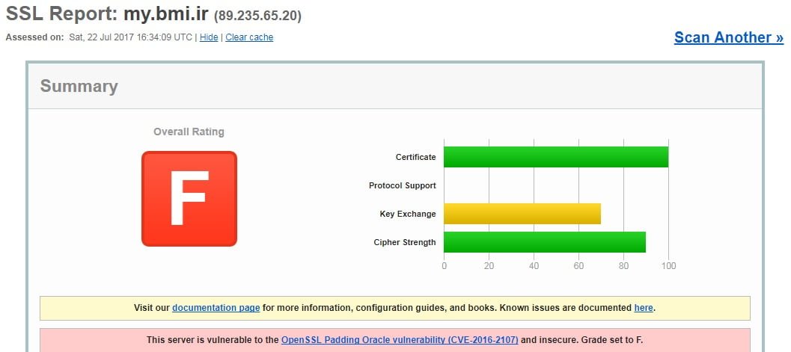791x352 pixels.
Task: Click the green Cipher Strength score bar
Action: [x=544, y=242]
